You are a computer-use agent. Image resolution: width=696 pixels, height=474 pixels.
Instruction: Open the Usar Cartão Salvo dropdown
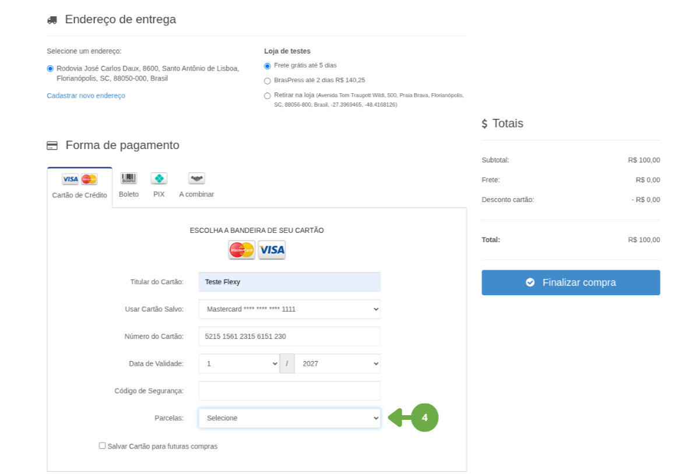pyautogui.click(x=289, y=309)
